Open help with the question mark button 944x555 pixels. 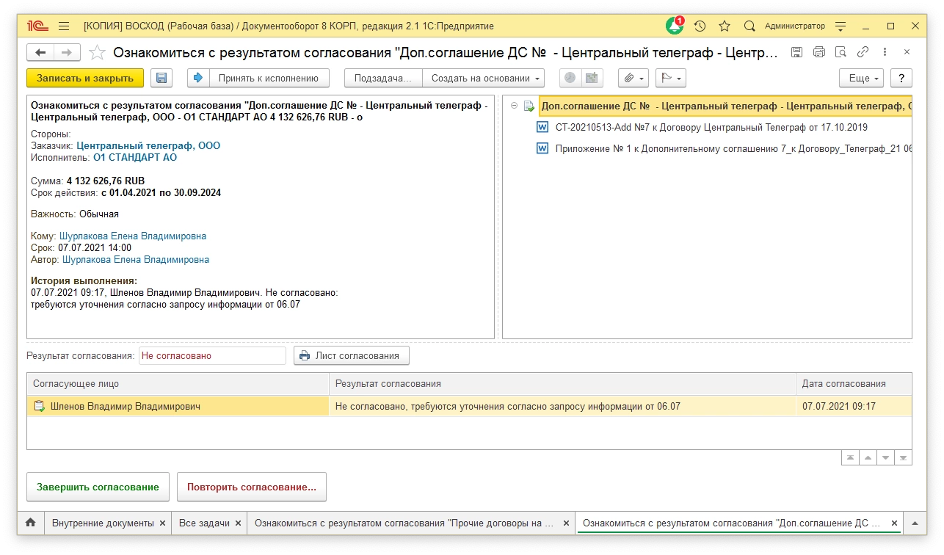click(901, 78)
